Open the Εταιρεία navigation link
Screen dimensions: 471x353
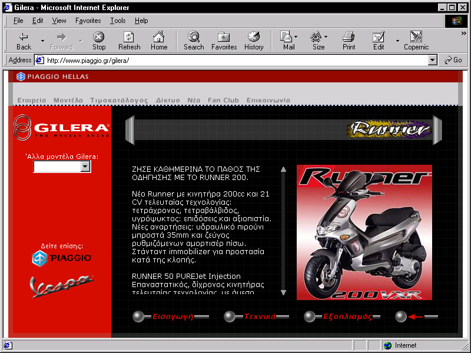(x=32, y=100)
